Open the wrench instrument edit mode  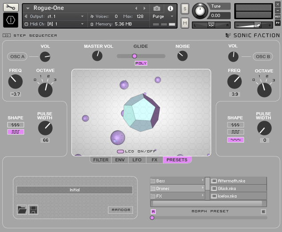pyautogui.click(x=11, y=7)
